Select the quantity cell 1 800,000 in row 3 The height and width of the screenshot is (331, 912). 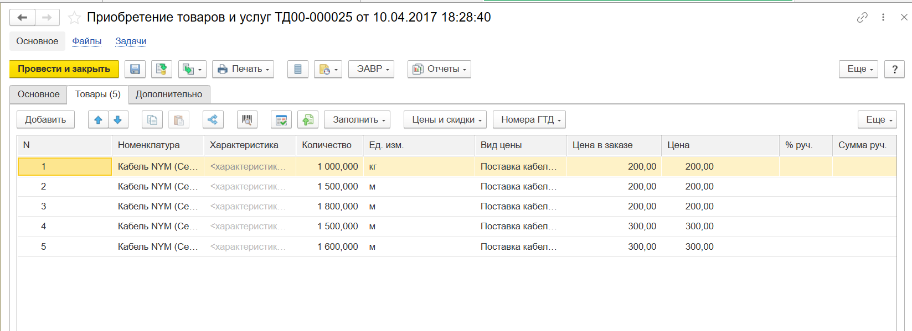point(330,207)
